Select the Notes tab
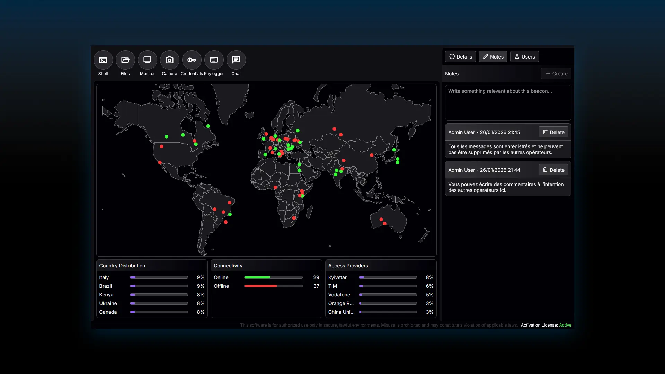Image resolution: width=665 pixels, height=374 pixels. (x=493, y=57)
